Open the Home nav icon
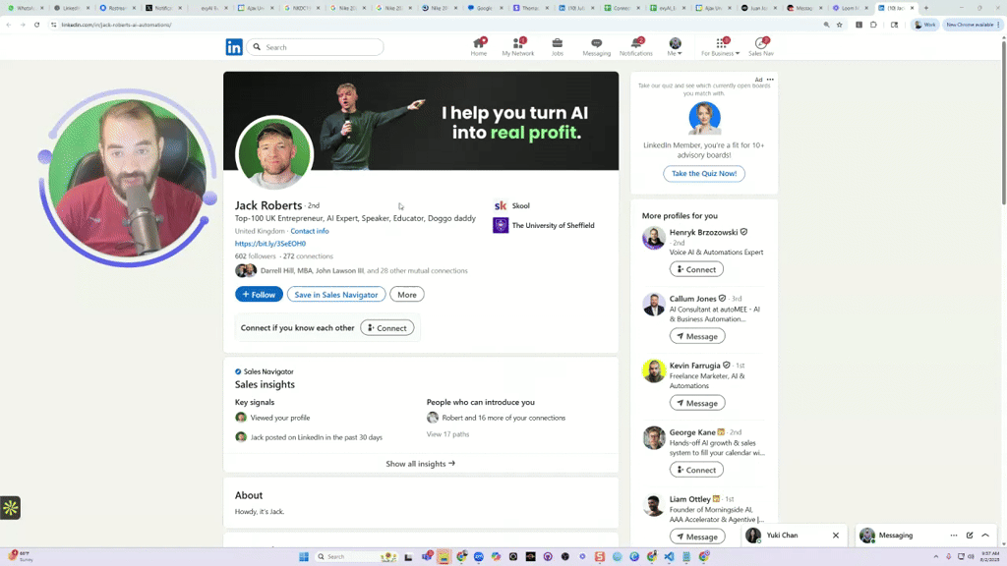This screenshot has width=1007, height=566. tap(479, 47)
